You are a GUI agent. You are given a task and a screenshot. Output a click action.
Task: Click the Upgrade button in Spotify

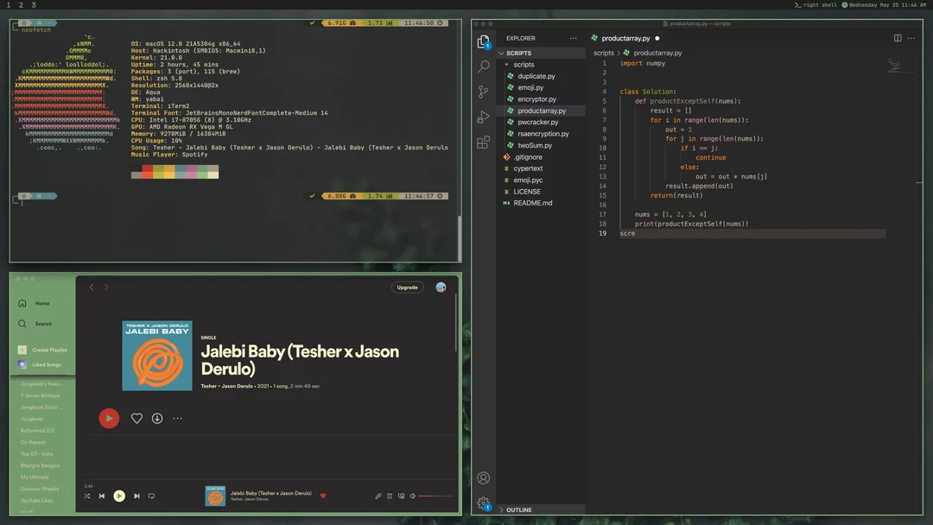point(407,288)
